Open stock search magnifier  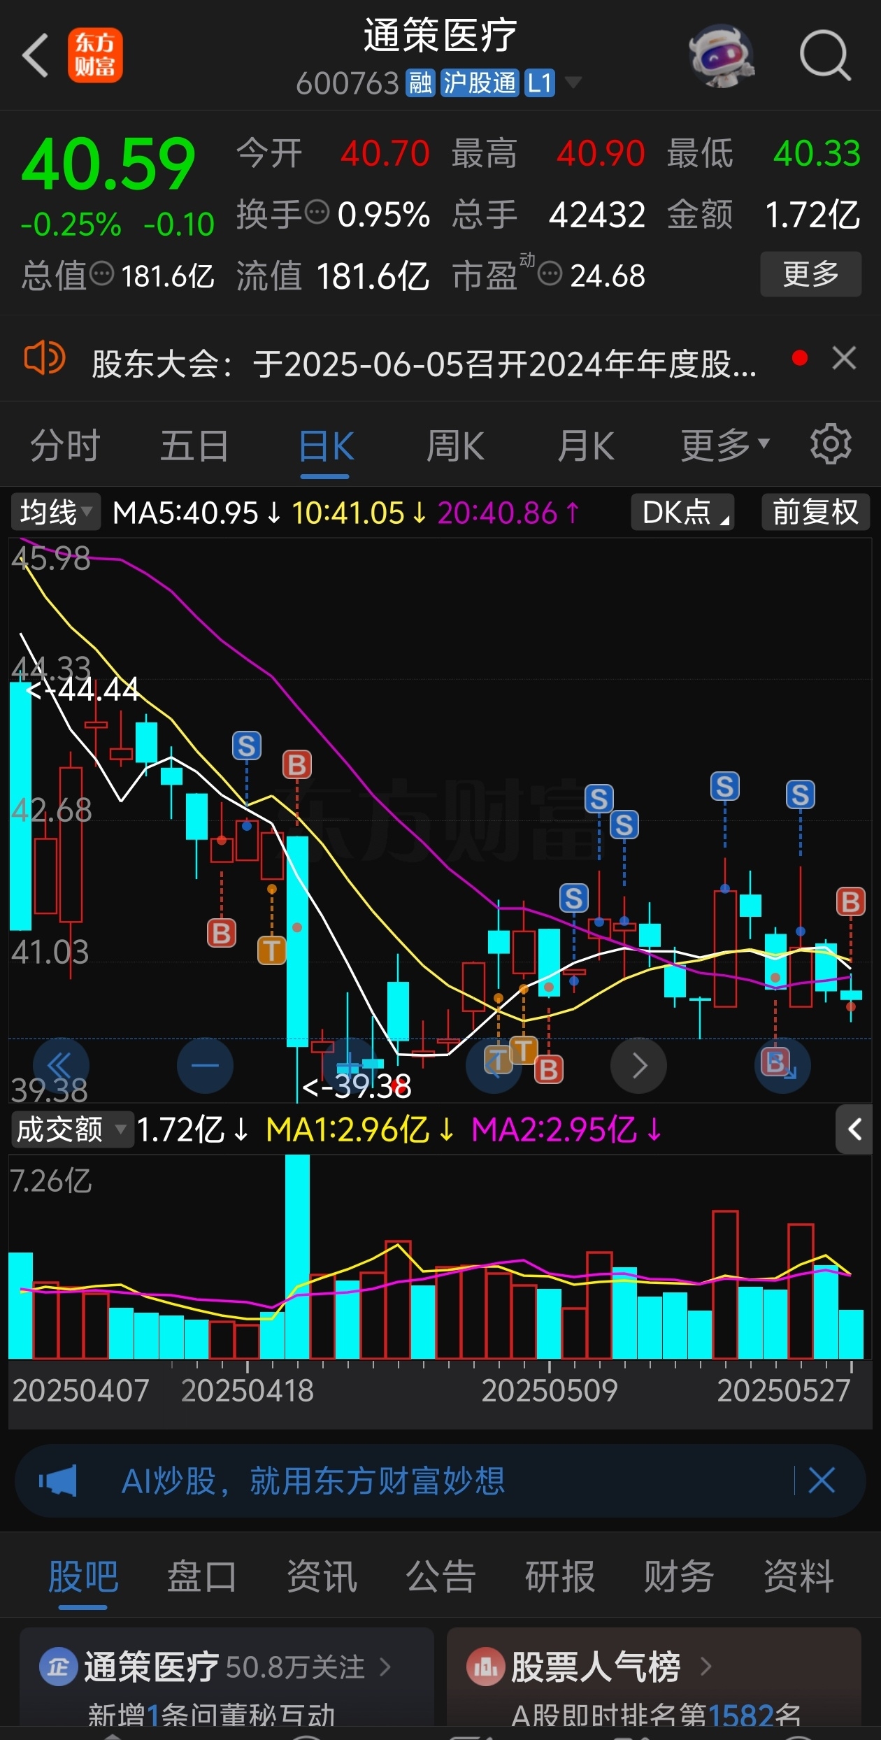825,55
